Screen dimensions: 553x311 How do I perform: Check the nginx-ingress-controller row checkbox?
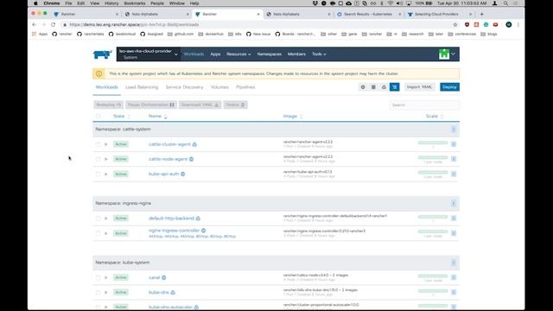click(x=98, y=233)
